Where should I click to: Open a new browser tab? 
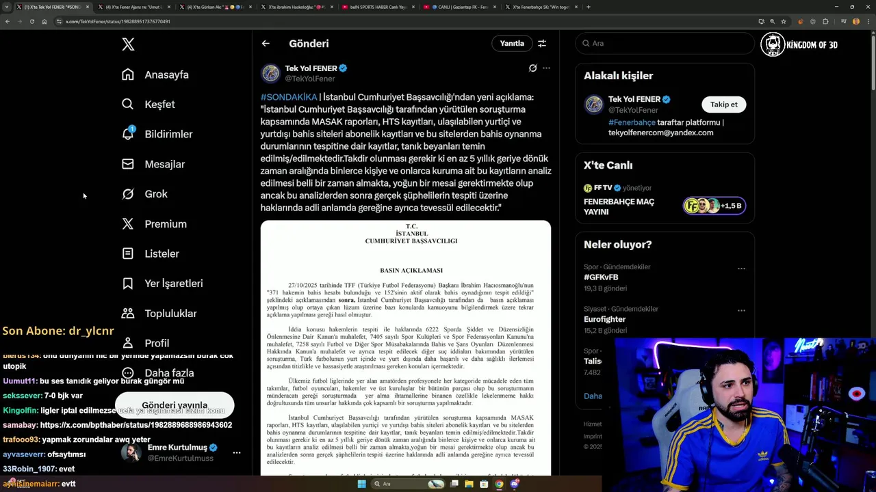[589, 7]
